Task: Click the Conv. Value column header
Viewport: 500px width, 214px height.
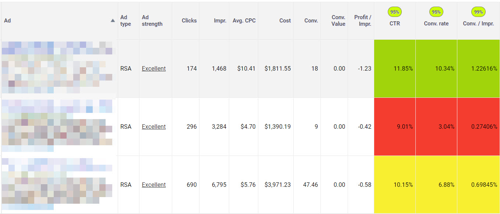Action: click(x=338, y=21)
